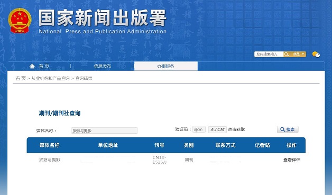Click the national emblem logo
Image resolution: width=332 pixels, height=195 pixels.
click(20, 21)
